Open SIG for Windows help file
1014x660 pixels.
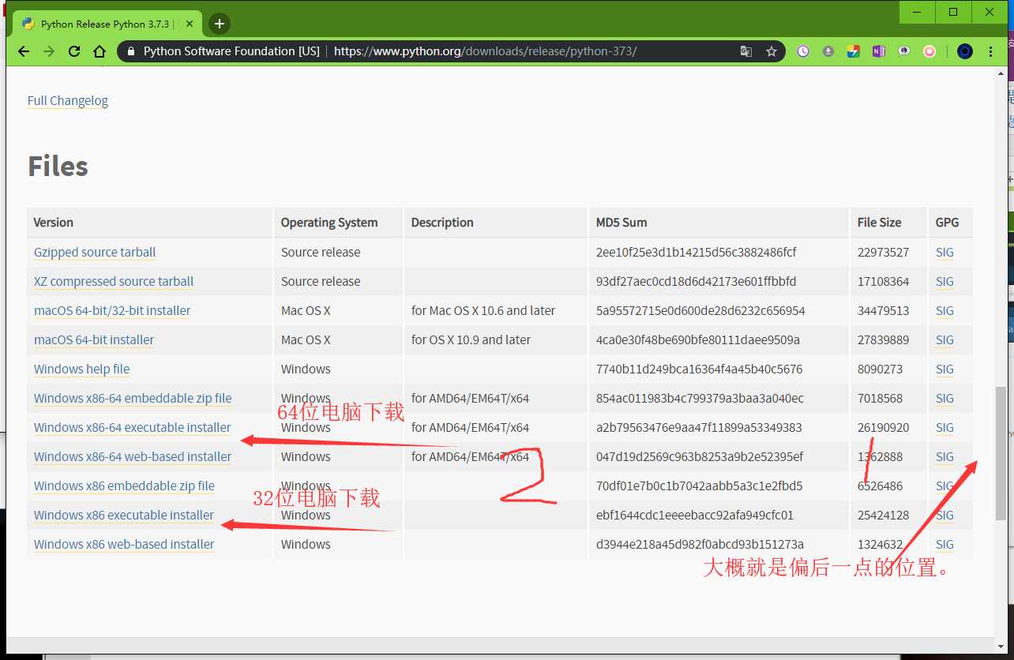click(945, 369)
